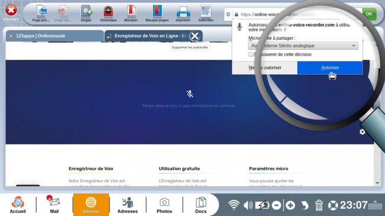Image resolution: width=385 pixels, height=216 pixels.
Task: Open Mail in the bottom bar
Action: click(54, 205)
